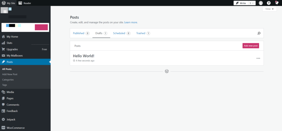Expand the View dropdown
Screen dimensions: 282x131
[x=269, y=9]
